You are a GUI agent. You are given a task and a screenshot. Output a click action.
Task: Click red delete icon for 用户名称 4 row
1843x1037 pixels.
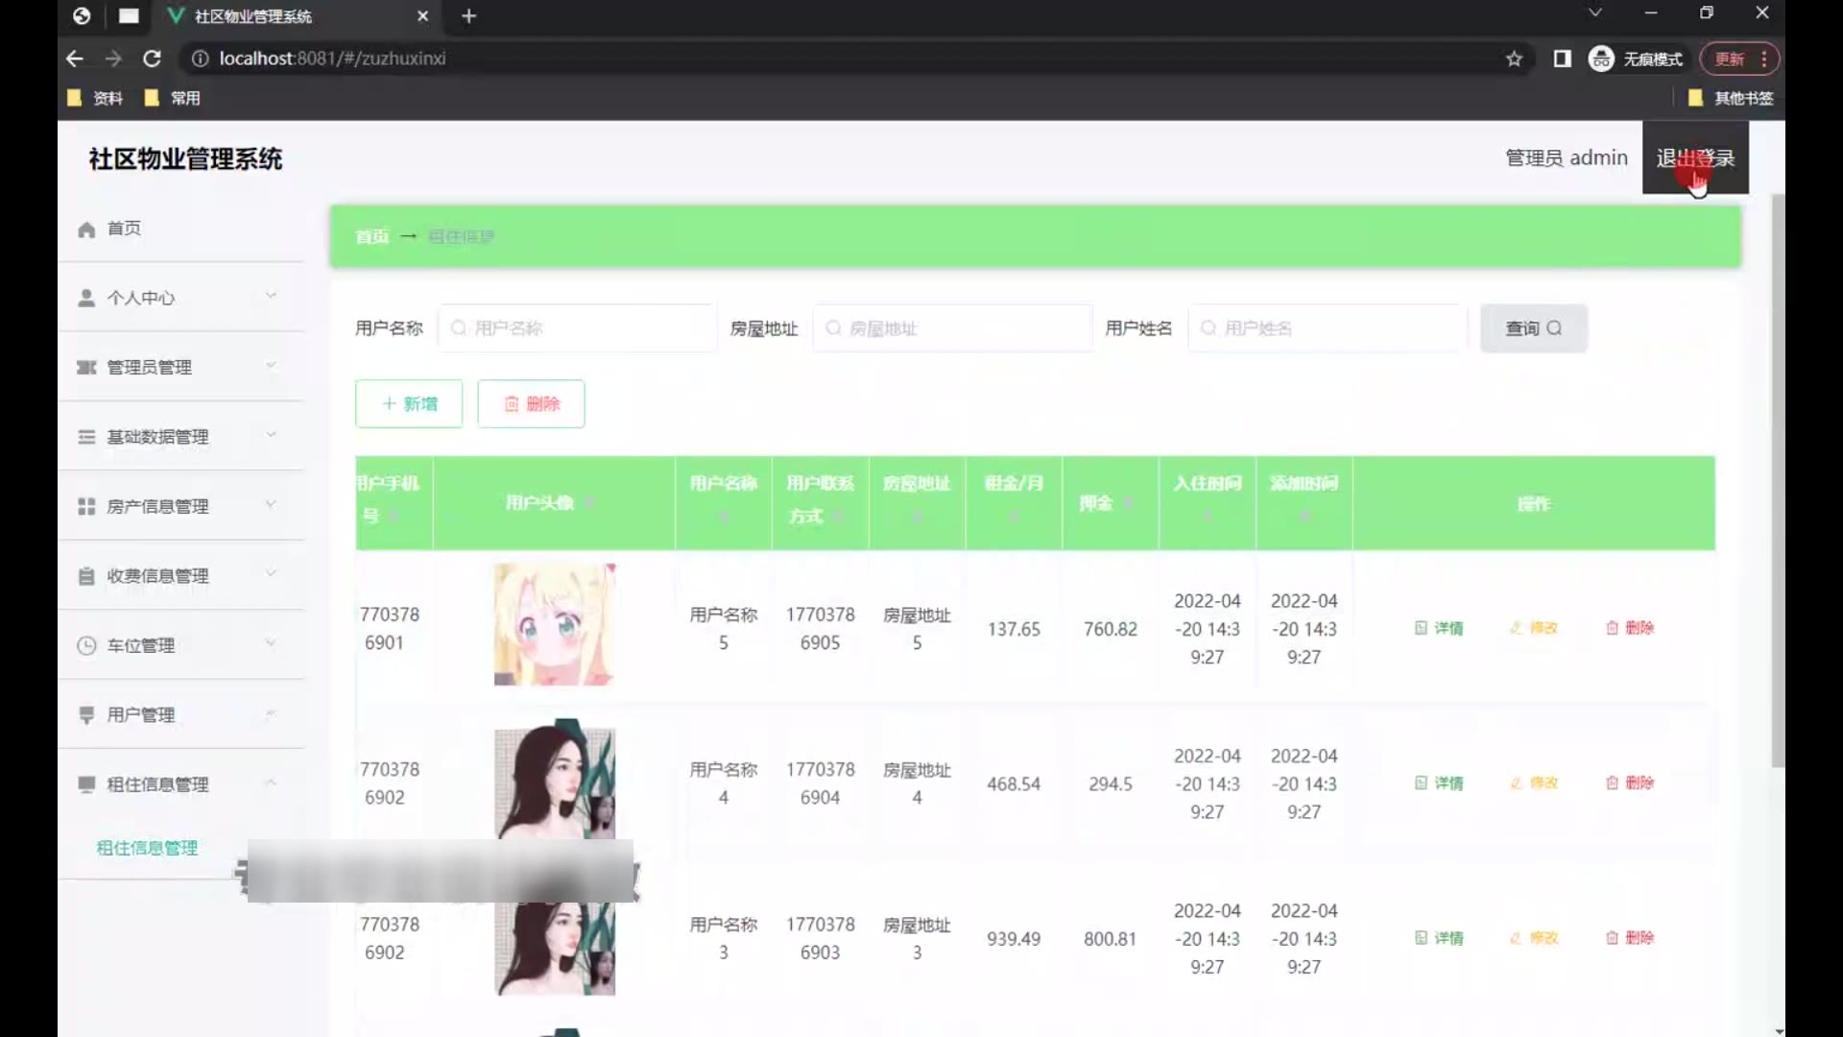(1612, 784)
